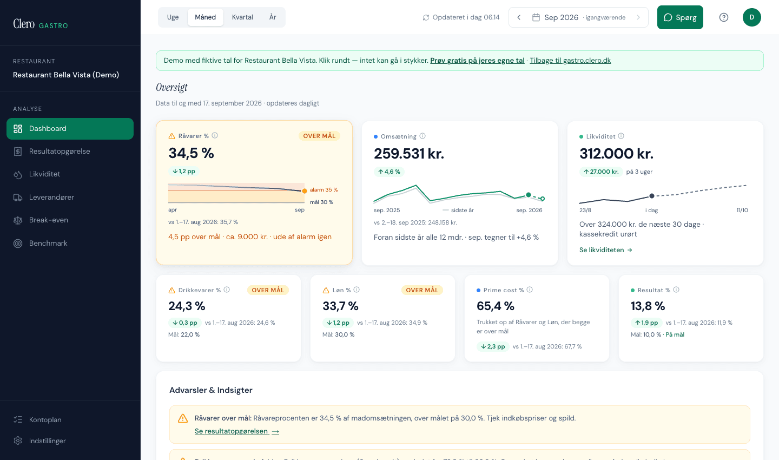The width and height of the screenshot is (779, 460).
Task: Go to Break-even analysis
Action: [70, 220]
